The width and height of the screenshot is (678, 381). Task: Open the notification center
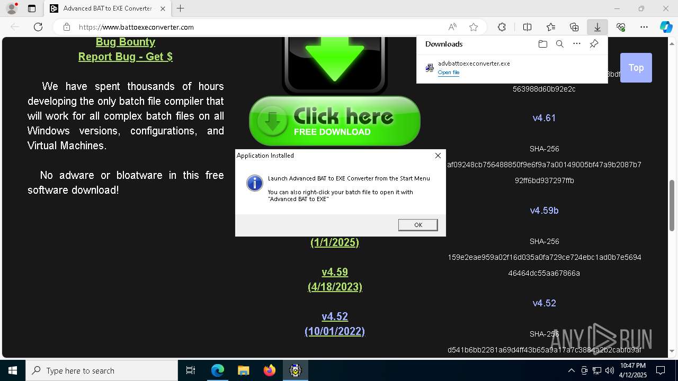click(661, 370)
